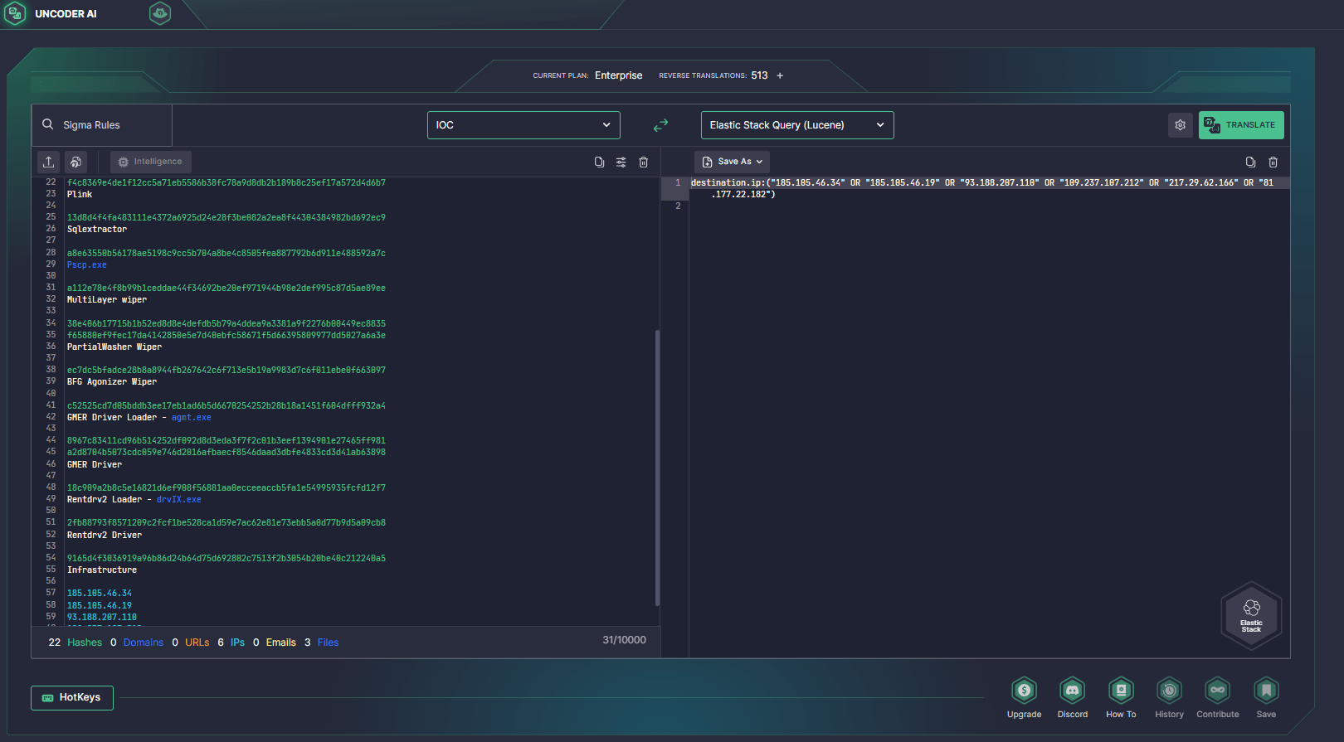Click the swap translation direction arrows
The image size is (1344, 742).
(x=660, y=125)
